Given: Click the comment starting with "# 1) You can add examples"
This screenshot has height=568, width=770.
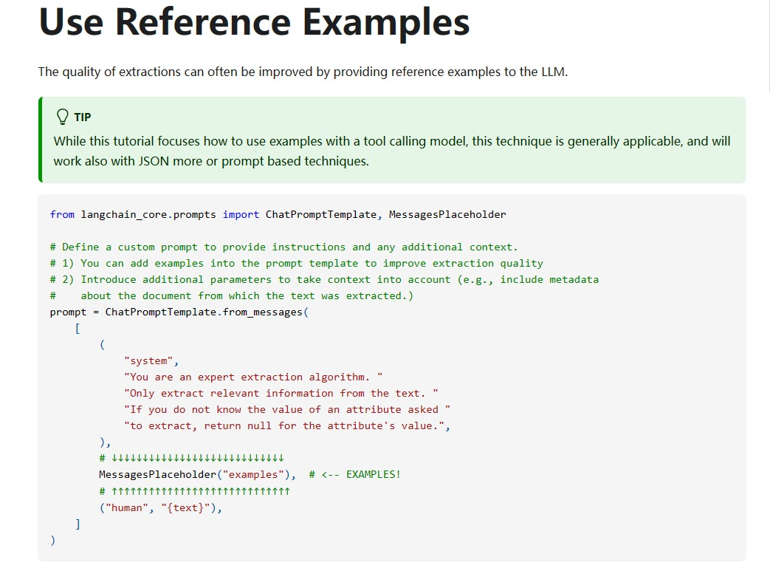Looking at the screenshot, I should point(297,263).
